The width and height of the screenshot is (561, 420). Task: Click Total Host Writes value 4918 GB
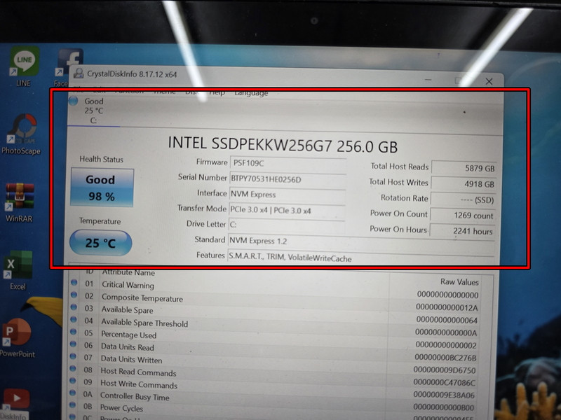point(464,184)
